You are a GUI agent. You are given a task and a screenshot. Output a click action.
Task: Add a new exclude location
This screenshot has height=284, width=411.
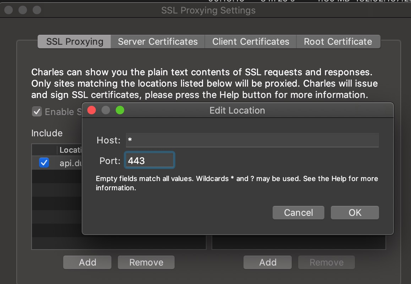267,262
